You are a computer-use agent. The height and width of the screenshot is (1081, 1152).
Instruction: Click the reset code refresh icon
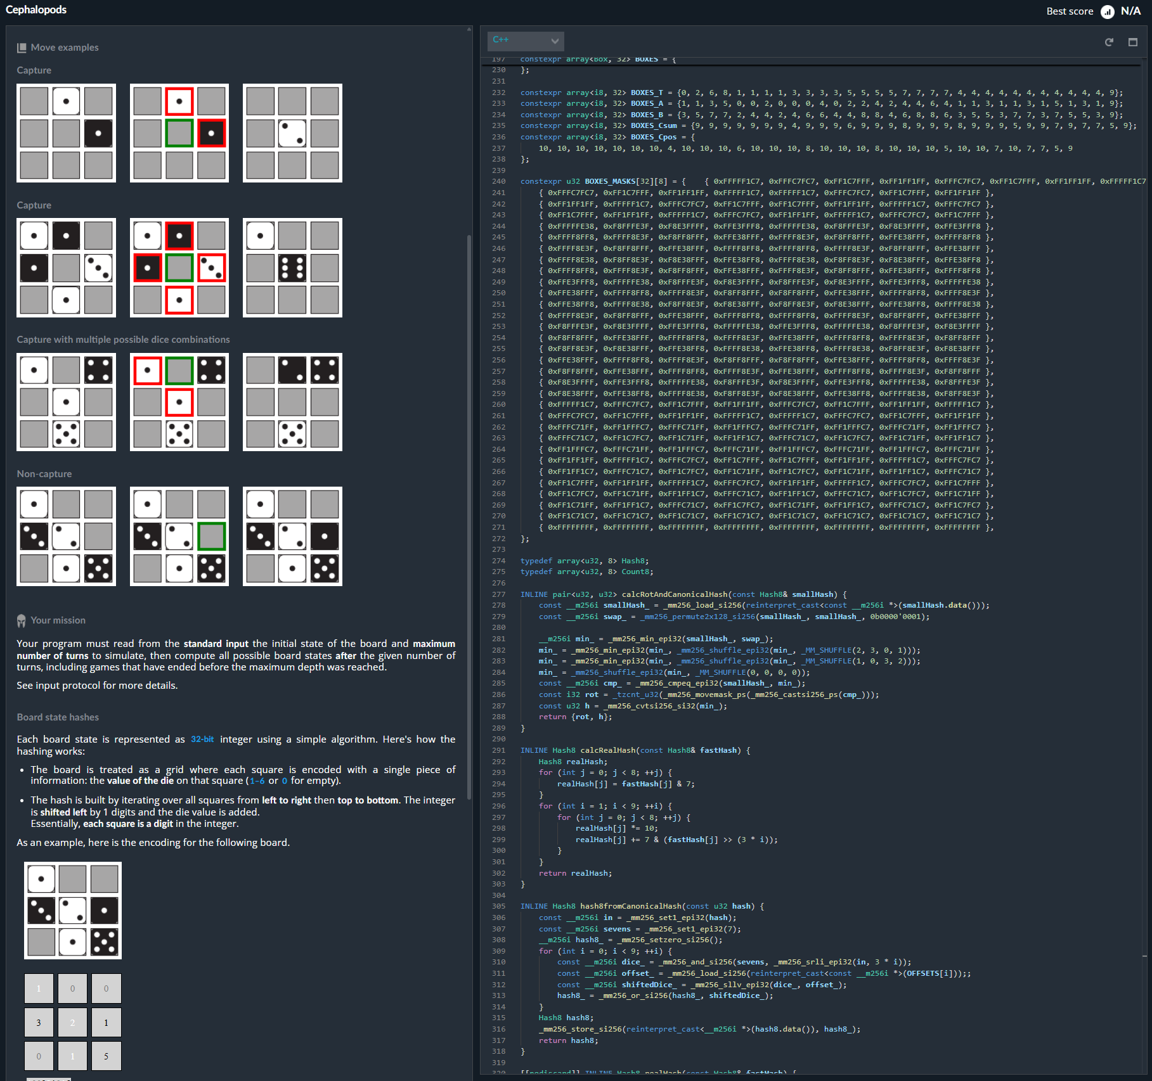click(1109, 42)
